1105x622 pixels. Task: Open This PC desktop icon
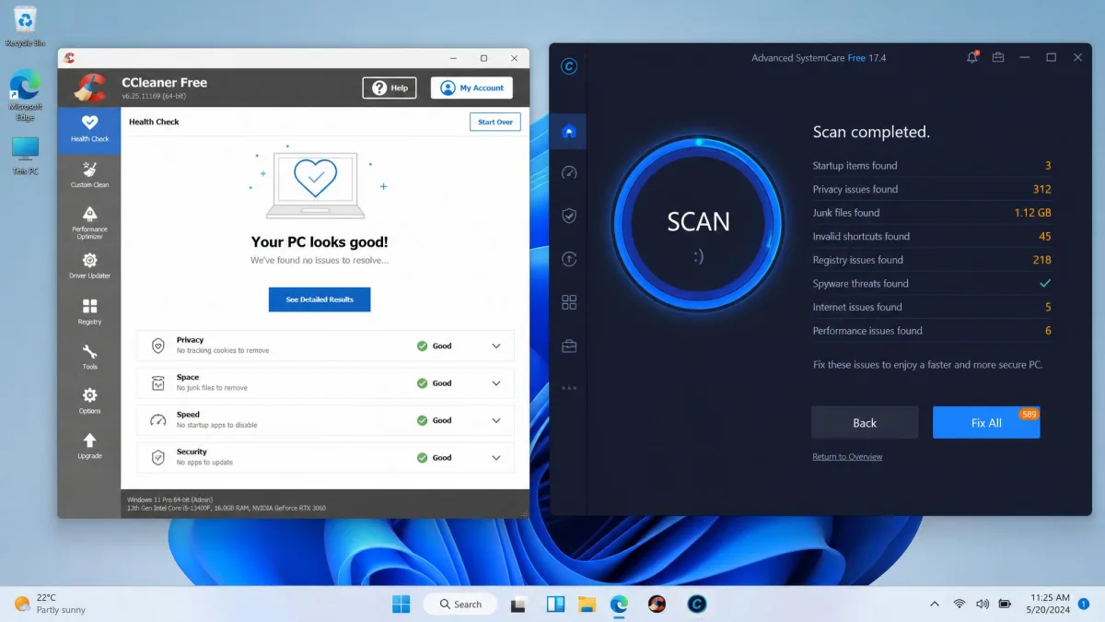[26, 156]
